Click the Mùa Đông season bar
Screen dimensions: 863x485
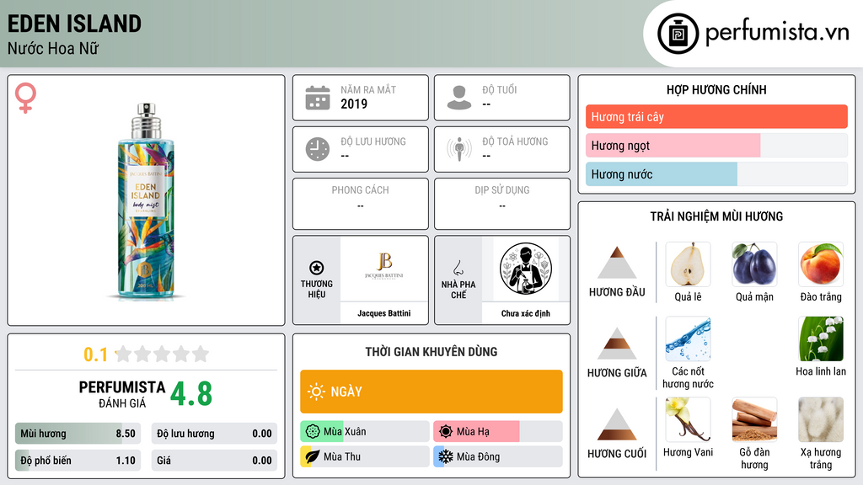click(497, 456)
